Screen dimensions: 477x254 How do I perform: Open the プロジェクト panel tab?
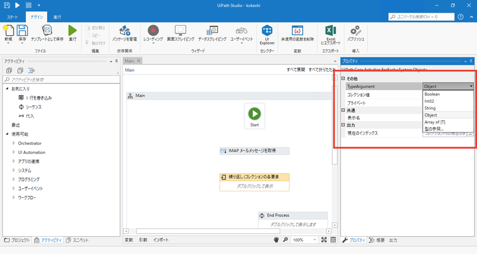point(17,240)
